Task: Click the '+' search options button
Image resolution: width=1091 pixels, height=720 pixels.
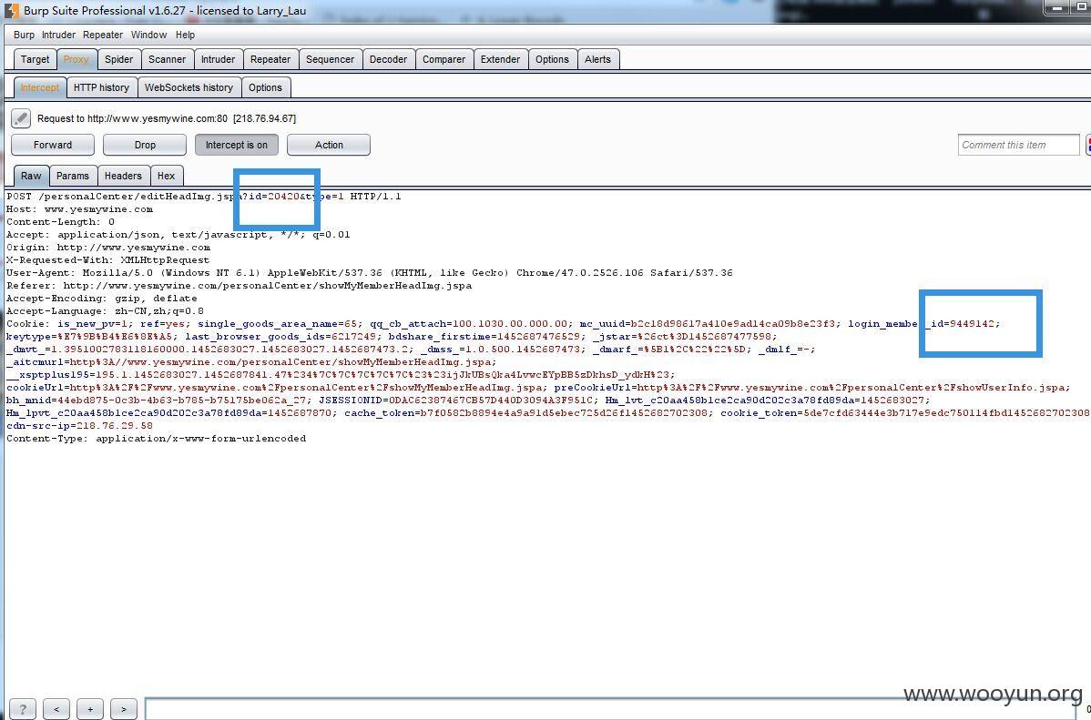Action: coord(90,709)
